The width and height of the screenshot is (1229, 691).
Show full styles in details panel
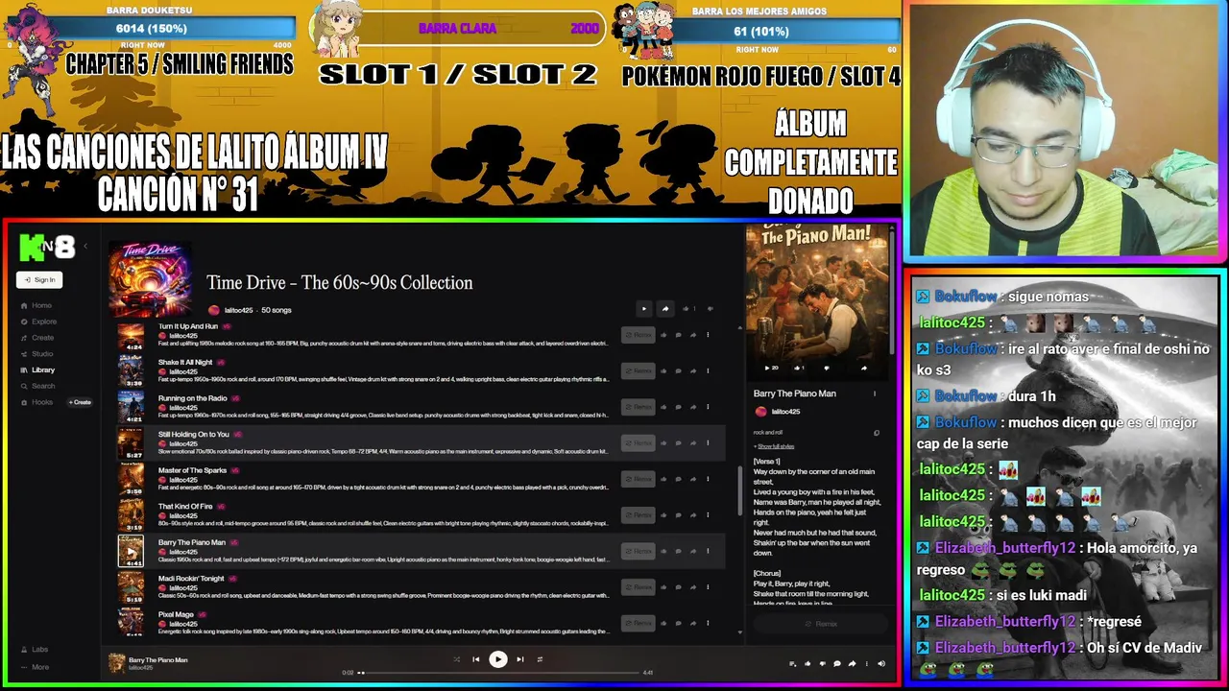pos(774,446)
